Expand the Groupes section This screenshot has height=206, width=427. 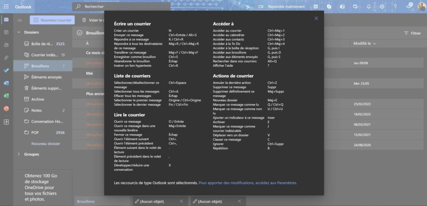point(19,154)
